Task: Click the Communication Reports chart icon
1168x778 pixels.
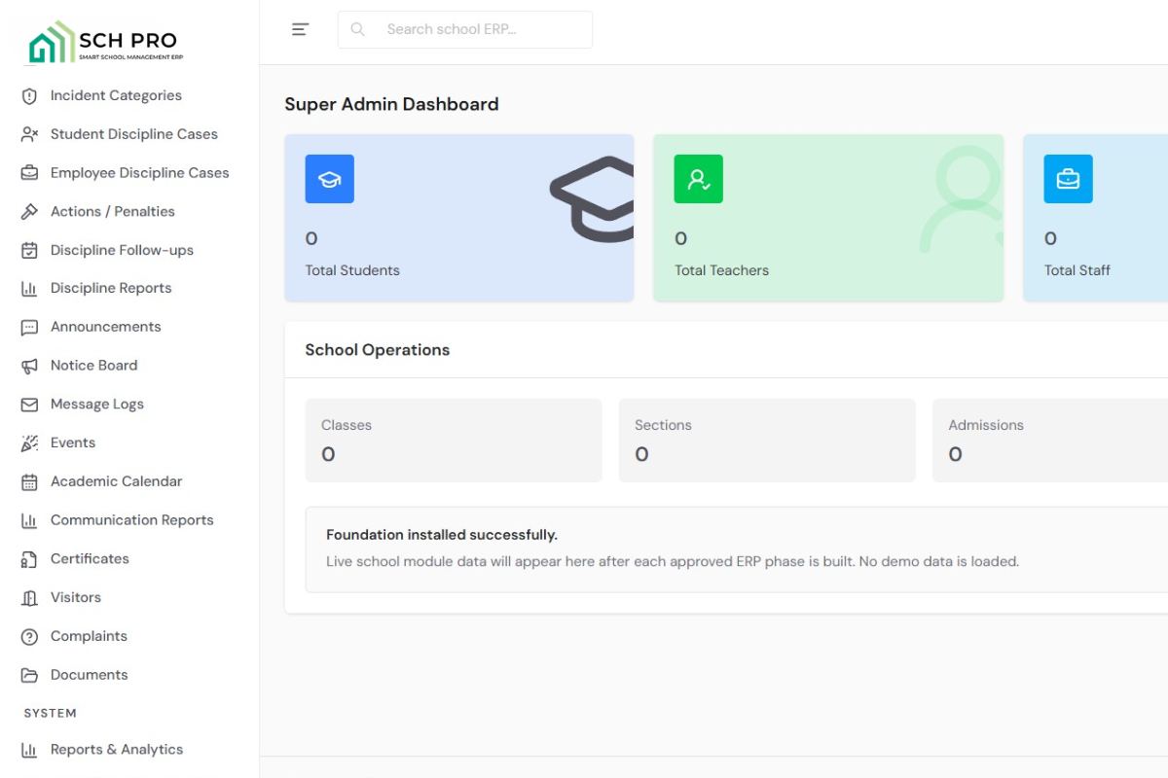Action: [x=30, y=520]
